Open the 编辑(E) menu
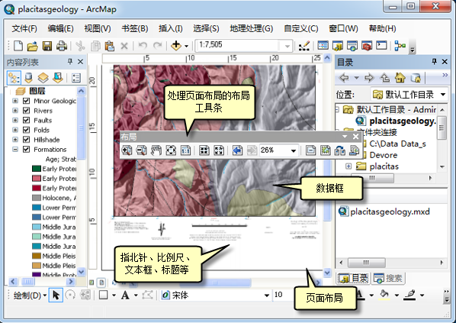Viewport: 456px width, 323px height. (60, 28)
